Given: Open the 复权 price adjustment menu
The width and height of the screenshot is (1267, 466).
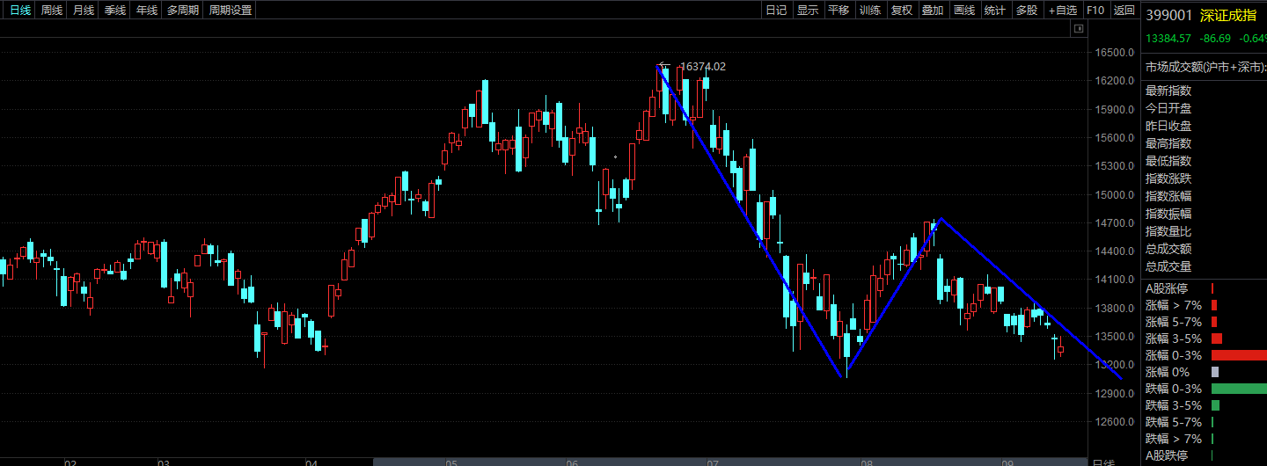Looking at the screenshot, I should coord(902,11).
